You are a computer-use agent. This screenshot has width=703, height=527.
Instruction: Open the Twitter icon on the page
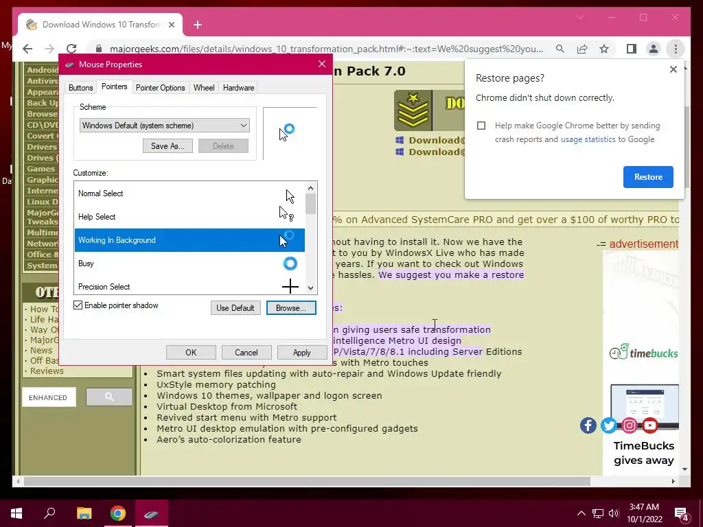point(608,425)
